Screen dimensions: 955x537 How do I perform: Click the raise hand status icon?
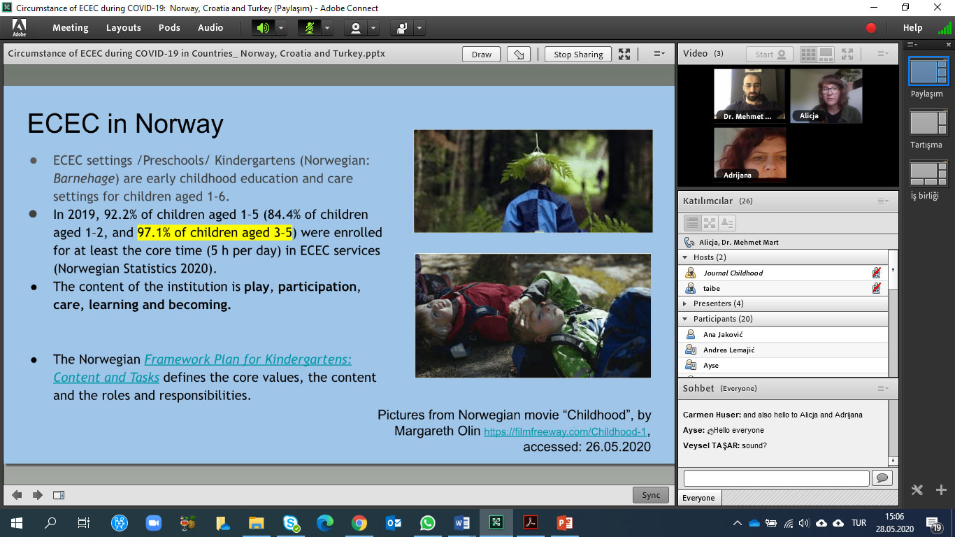[x=402, y=28]
